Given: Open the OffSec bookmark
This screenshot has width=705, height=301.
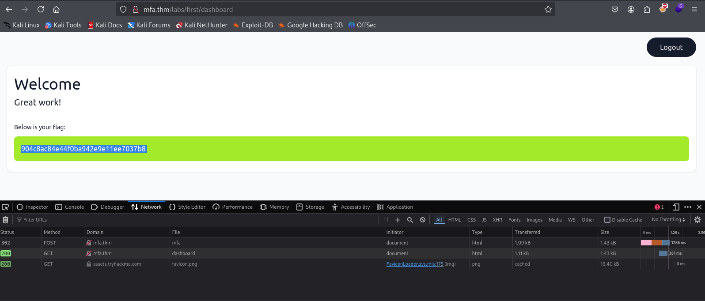Looking at the screenshot, I should tap(362, 25).
